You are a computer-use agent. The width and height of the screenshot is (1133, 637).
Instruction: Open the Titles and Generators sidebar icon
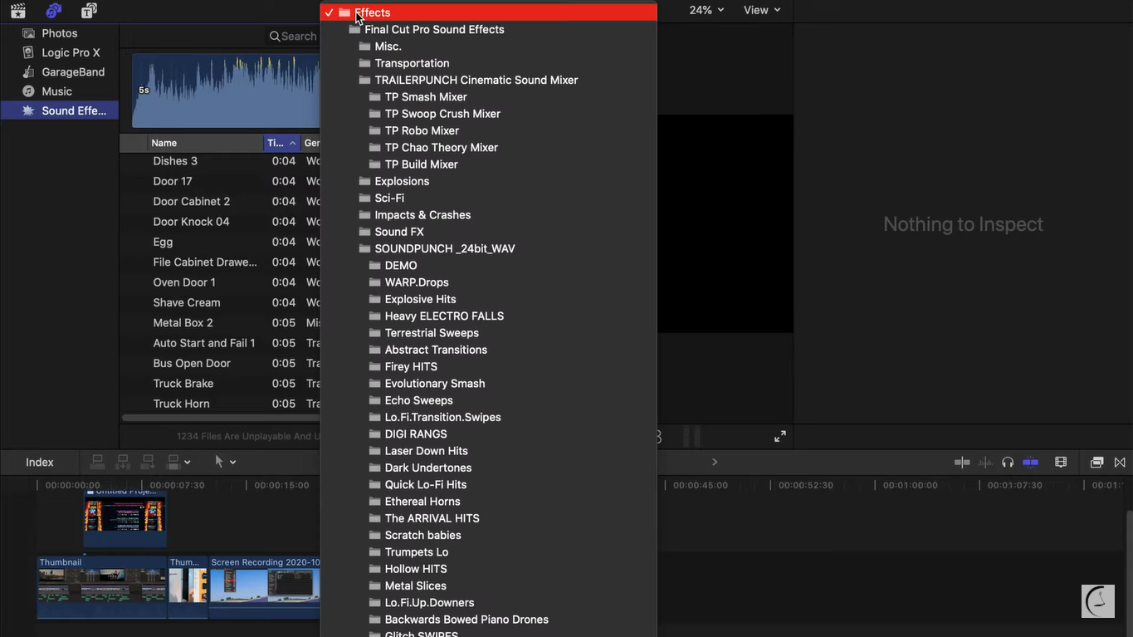click(x=88, y=10)
